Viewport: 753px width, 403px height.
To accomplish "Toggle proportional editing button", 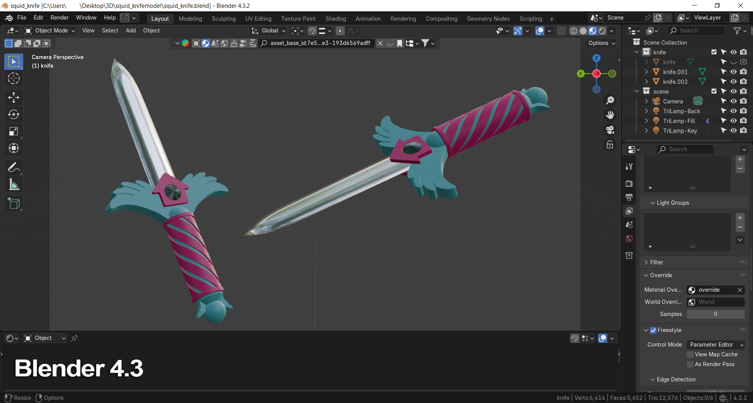I will point(340,31).
